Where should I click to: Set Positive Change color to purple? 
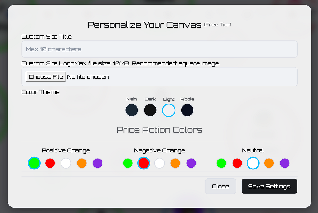[x=98, y=163]
